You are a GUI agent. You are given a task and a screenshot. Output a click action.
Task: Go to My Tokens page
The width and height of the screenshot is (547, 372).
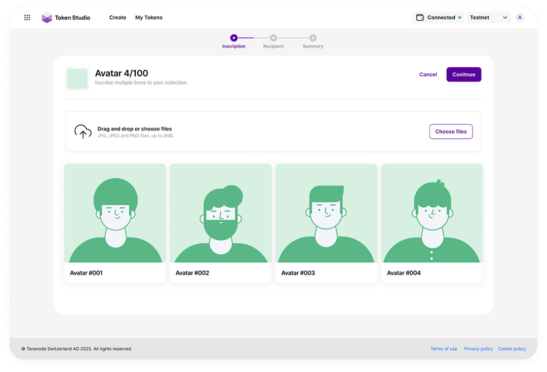pos(149,18)
